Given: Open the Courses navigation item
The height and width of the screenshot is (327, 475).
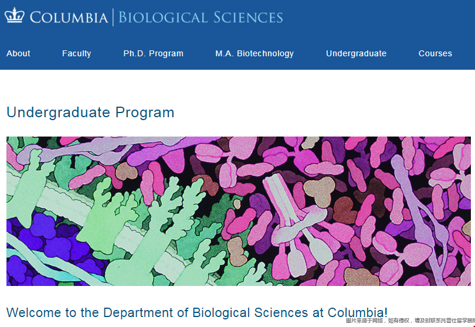Looking at the screenshot, I should click(x=435, y=53).
